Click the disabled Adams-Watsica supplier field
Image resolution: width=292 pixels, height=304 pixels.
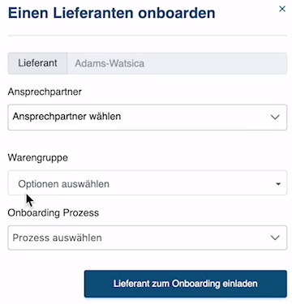(177, 63)
